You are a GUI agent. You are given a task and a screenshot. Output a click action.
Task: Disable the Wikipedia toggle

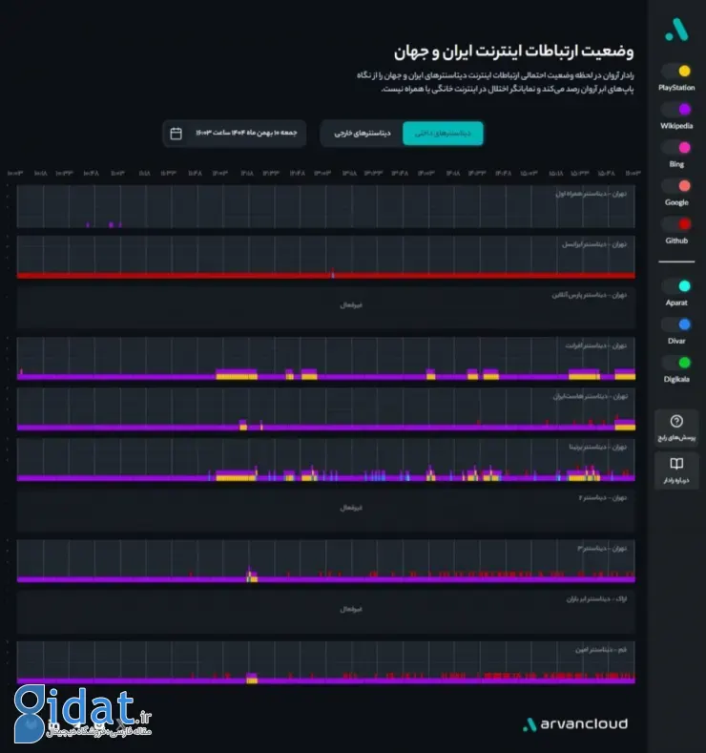point(676,109)
